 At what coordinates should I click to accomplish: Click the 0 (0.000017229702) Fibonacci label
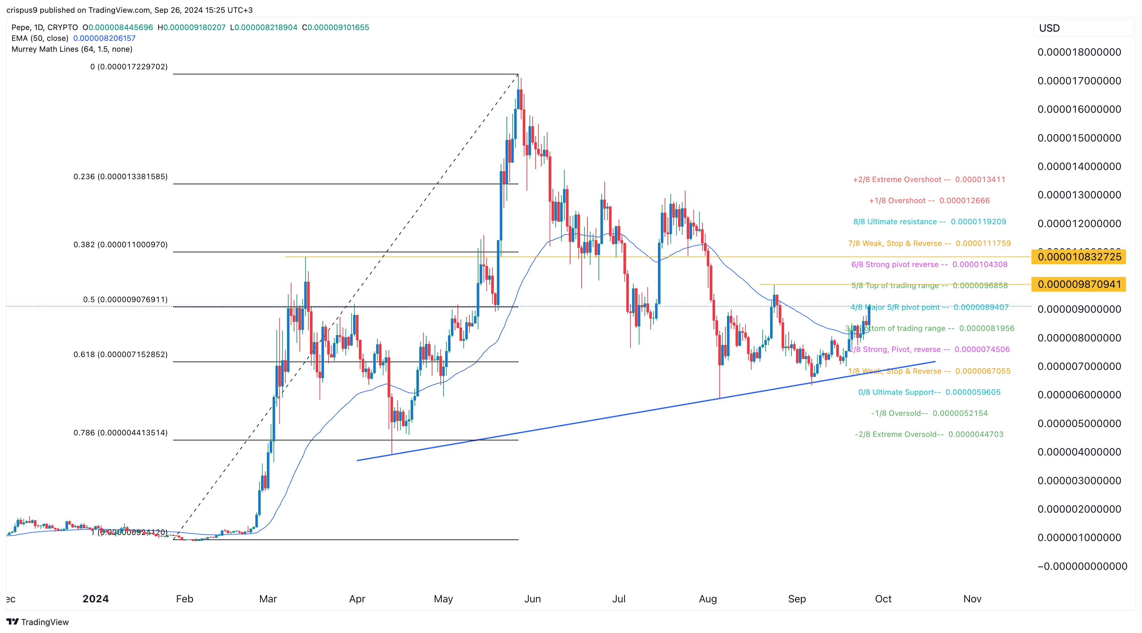129,67
